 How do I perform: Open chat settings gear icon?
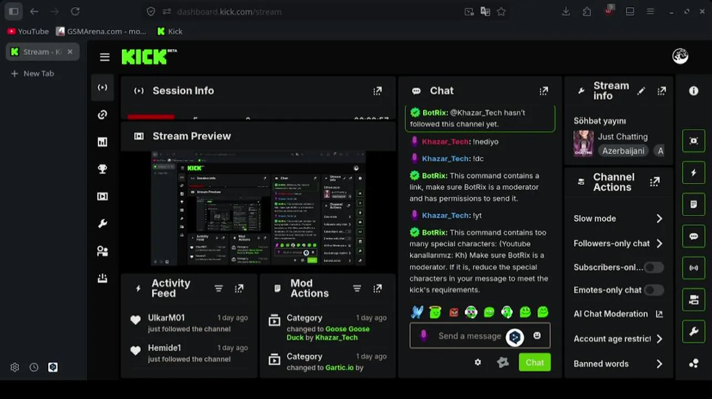(x=477, y=362)
